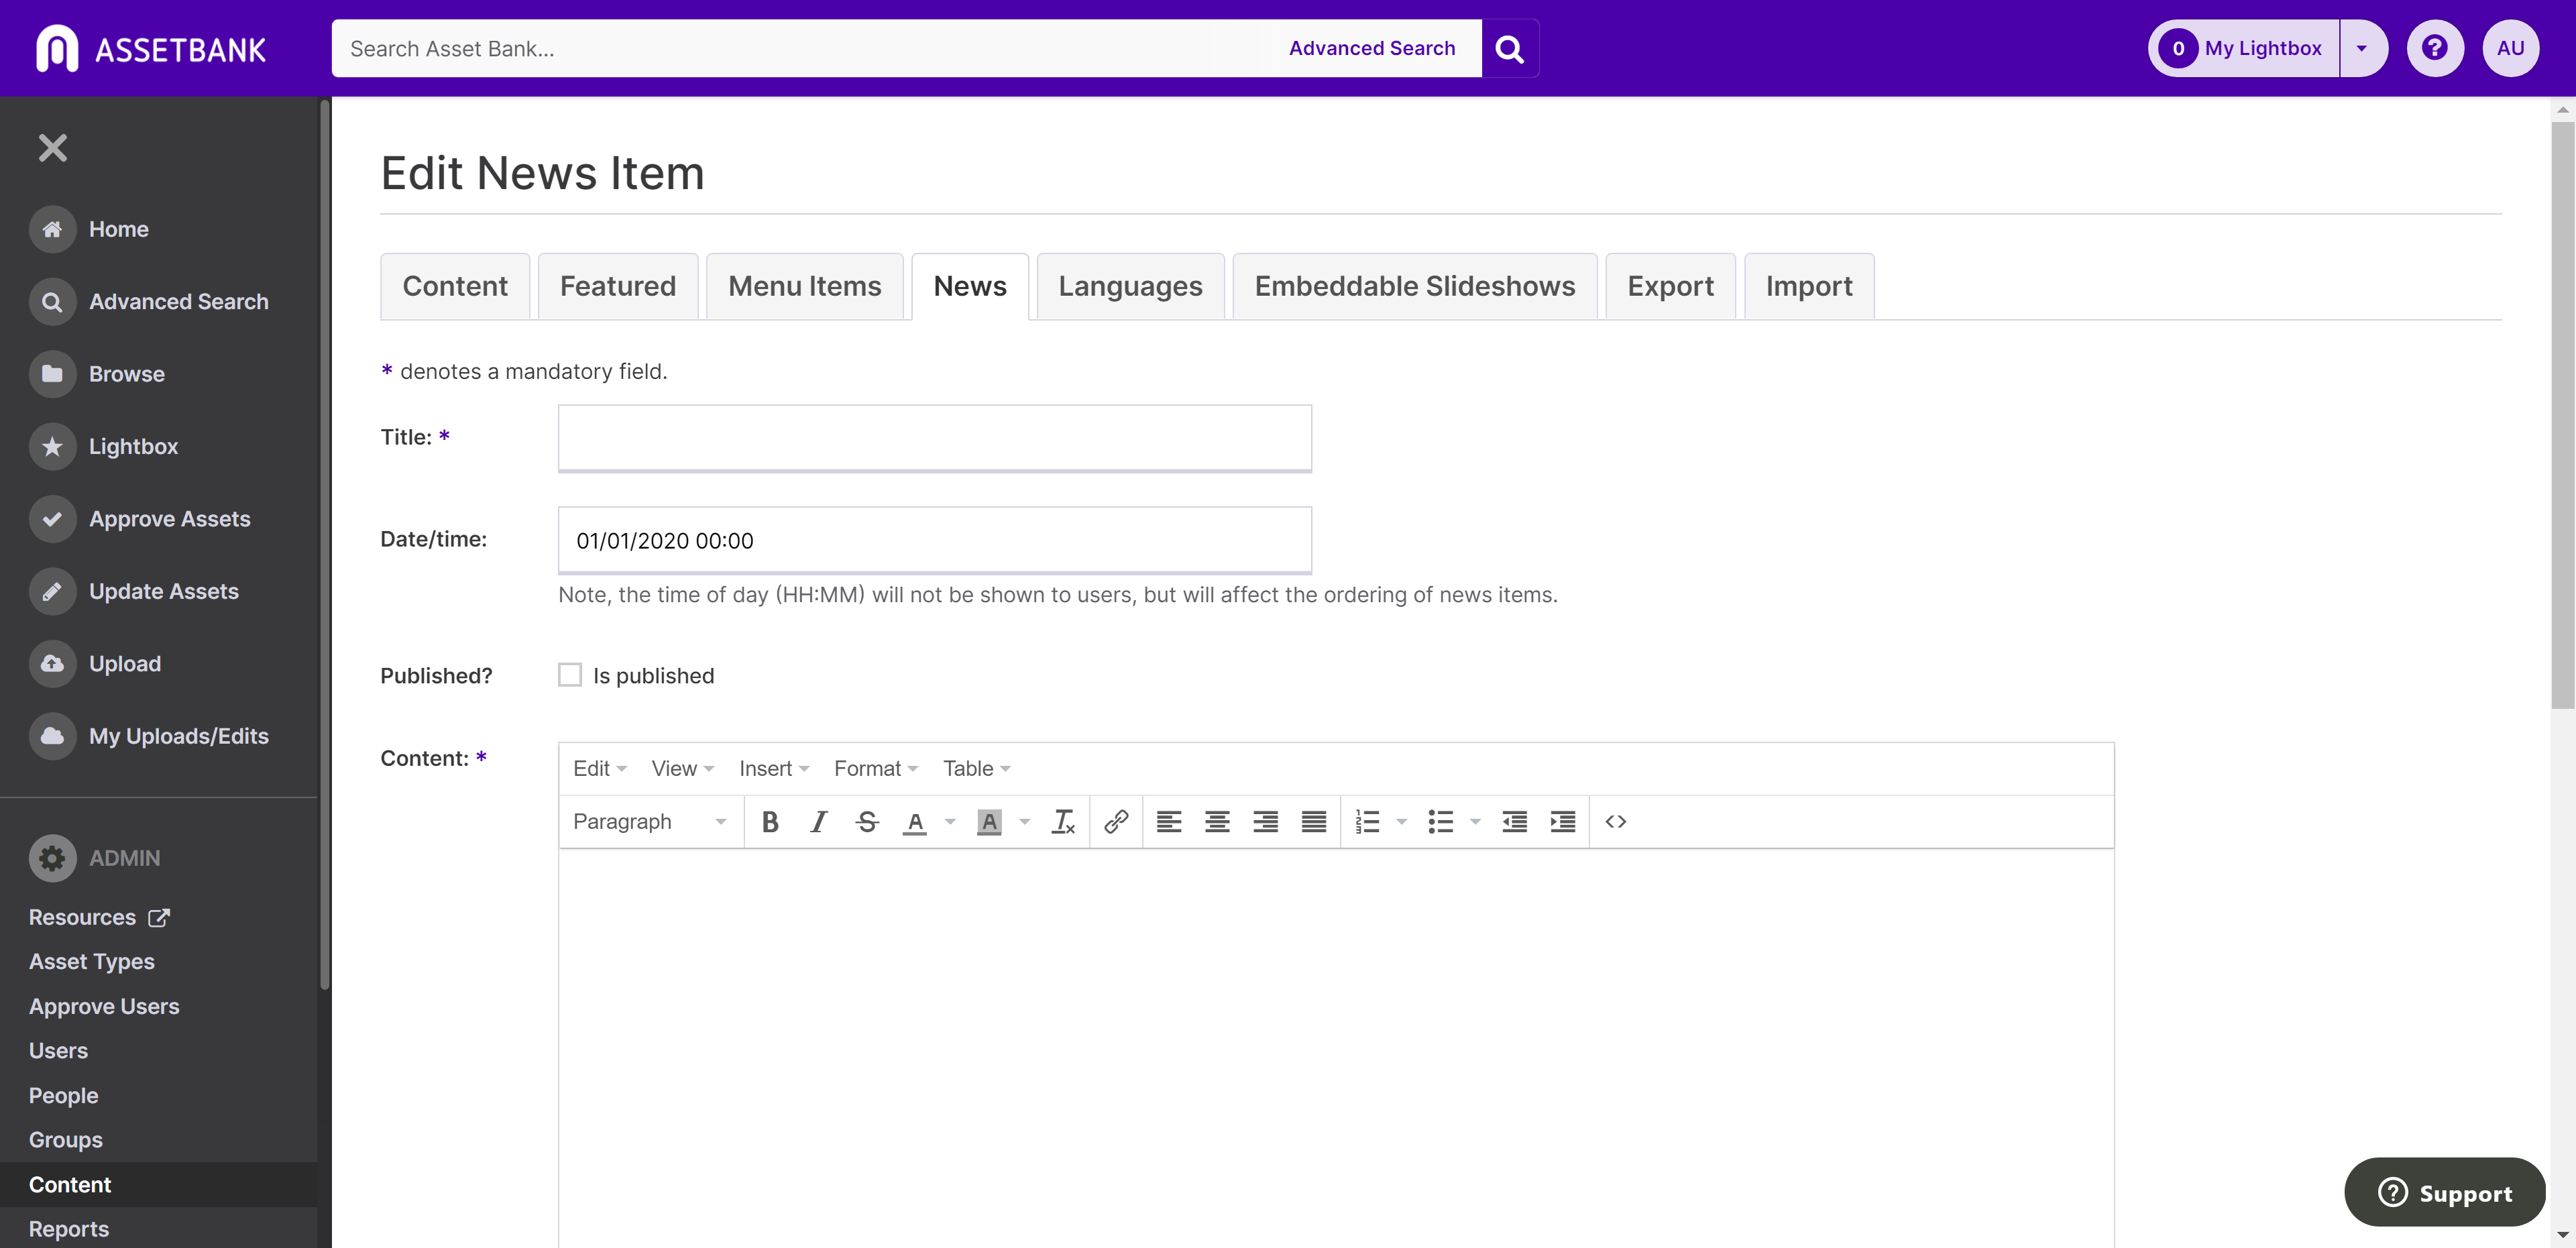Screen dimensions: 2576x1248
Task: Click the insert link icon
Action: 1116,822
